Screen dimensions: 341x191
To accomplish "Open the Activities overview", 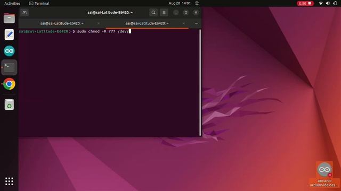I will click(12, 3).
